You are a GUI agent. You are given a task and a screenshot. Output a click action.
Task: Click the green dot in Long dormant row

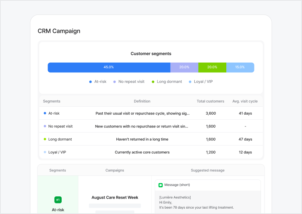point(45,139)
